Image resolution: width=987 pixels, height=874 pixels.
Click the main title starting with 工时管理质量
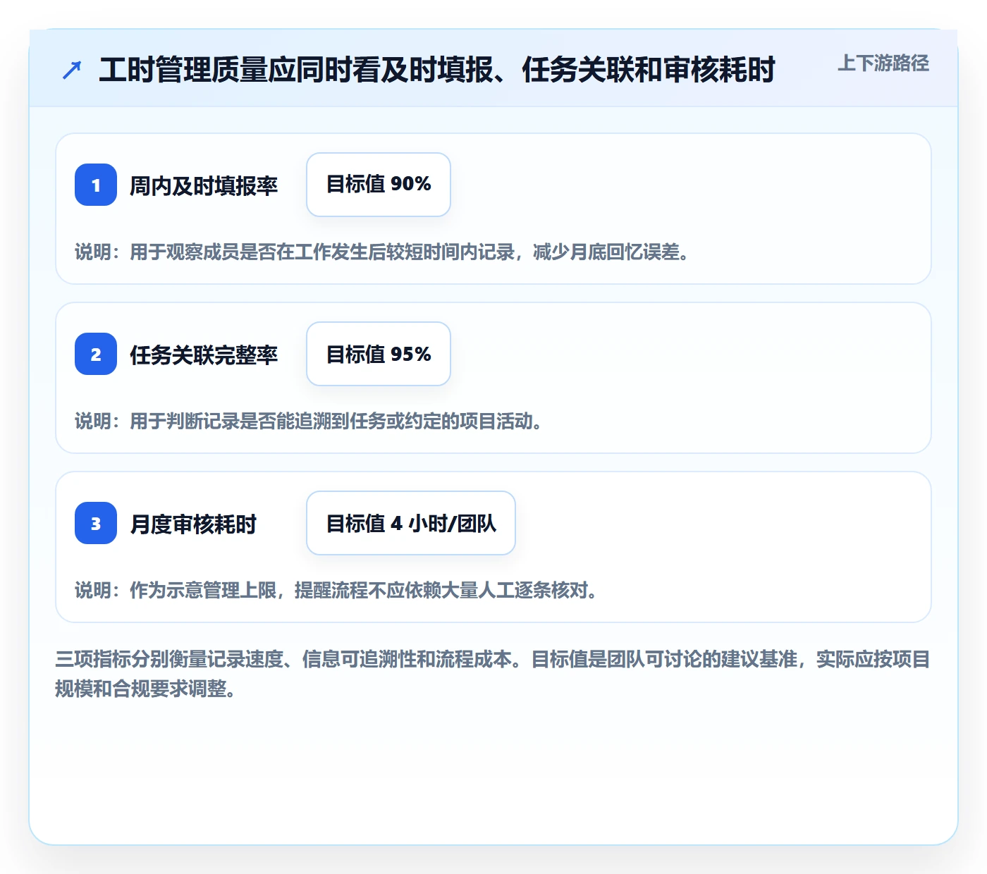click(x=437, y=70)
